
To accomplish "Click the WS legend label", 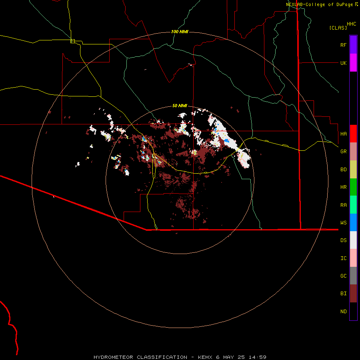I will [x=343, y=222].
